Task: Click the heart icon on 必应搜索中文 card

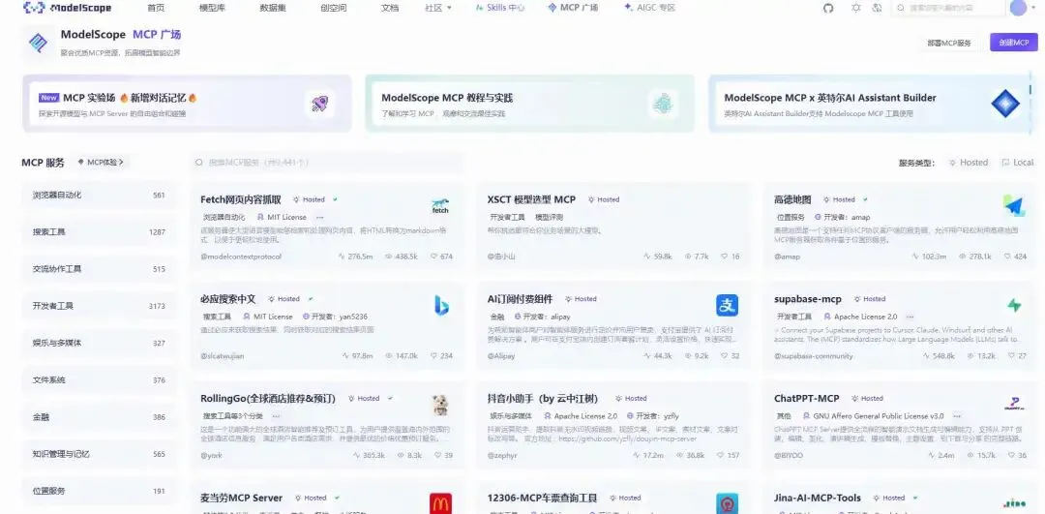Action: 433,355
